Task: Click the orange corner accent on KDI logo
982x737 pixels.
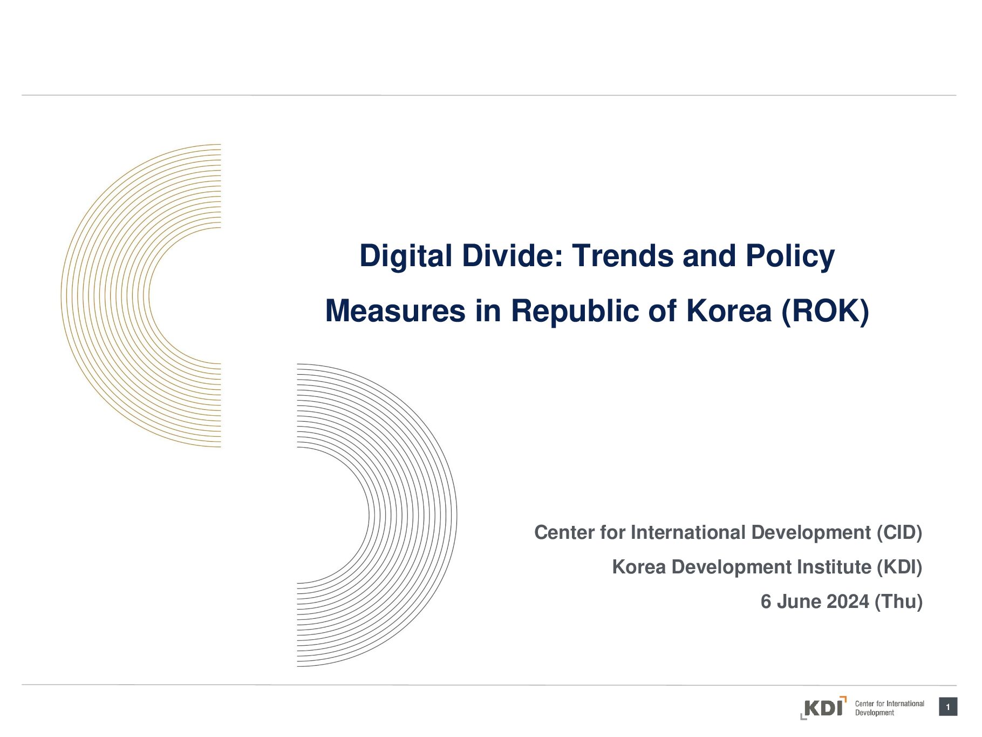Action: 844,699
